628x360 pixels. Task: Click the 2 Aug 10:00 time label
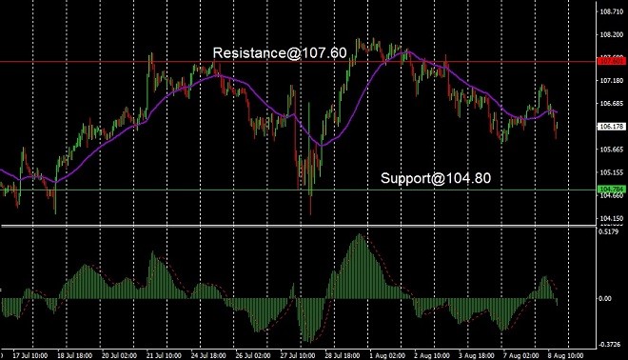(x=432, y=355)
